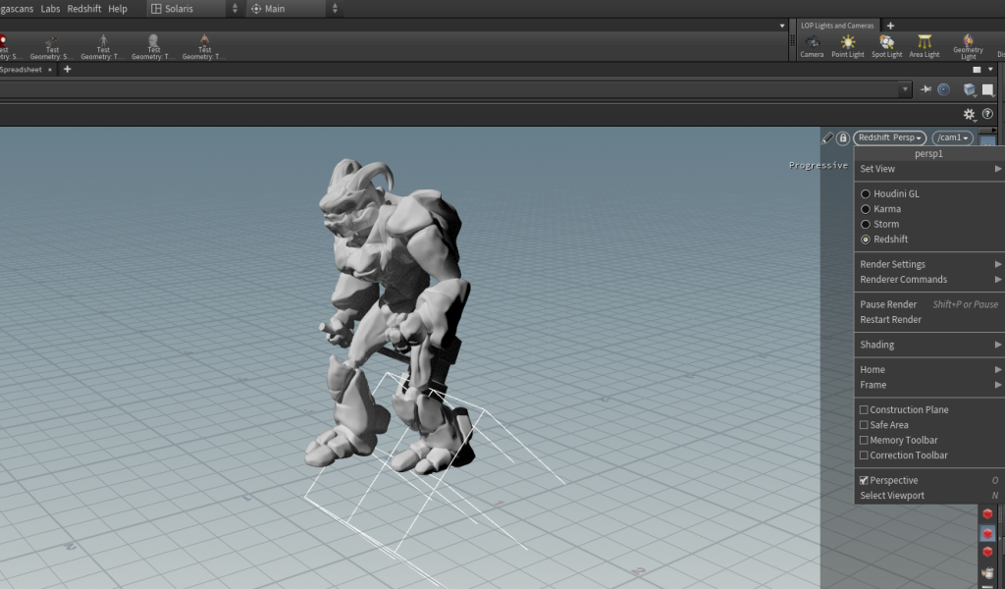The height and width of the screenshot is (589, 1005).
Task: Uncheck the Perspective option
Action: tap(864, 481)
